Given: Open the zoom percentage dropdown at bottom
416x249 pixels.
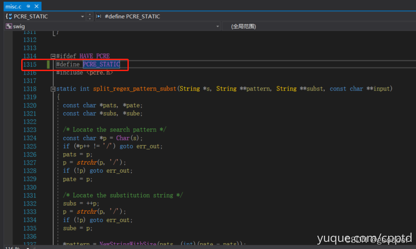Looking at the screenshot, I should click(27, 248).
